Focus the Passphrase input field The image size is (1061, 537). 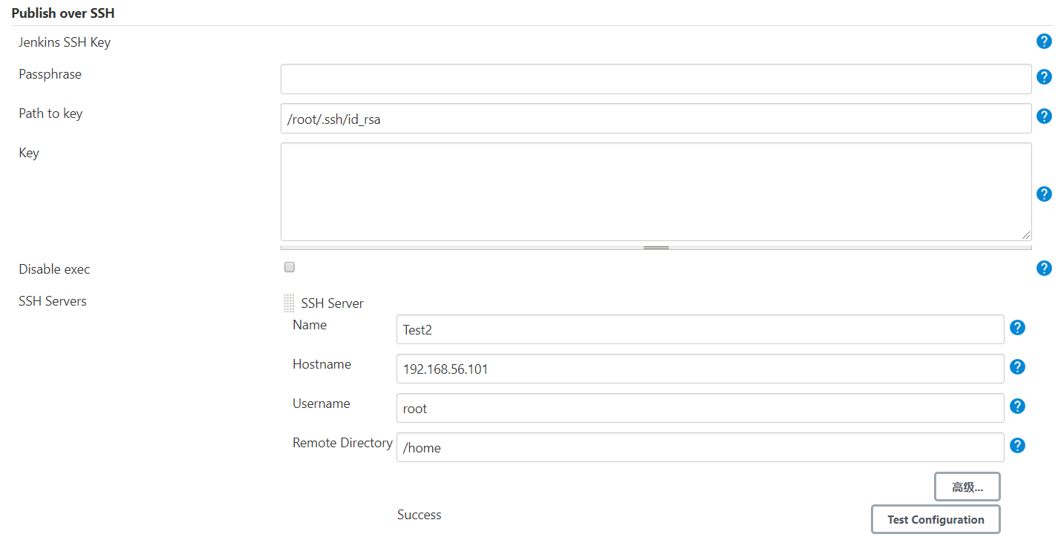[x=656, y=79]
